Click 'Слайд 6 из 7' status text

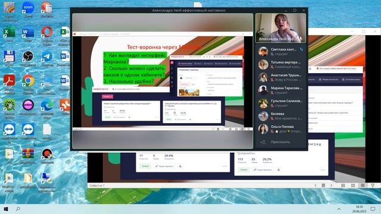(x=96, y=185)
